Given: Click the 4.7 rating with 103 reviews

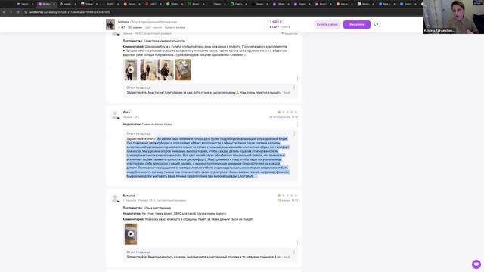Looking at the screenshot, I should [130, 27].
